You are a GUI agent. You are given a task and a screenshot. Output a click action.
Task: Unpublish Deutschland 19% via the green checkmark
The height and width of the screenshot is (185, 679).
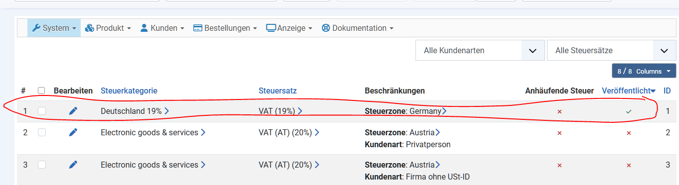click(629, 111)
